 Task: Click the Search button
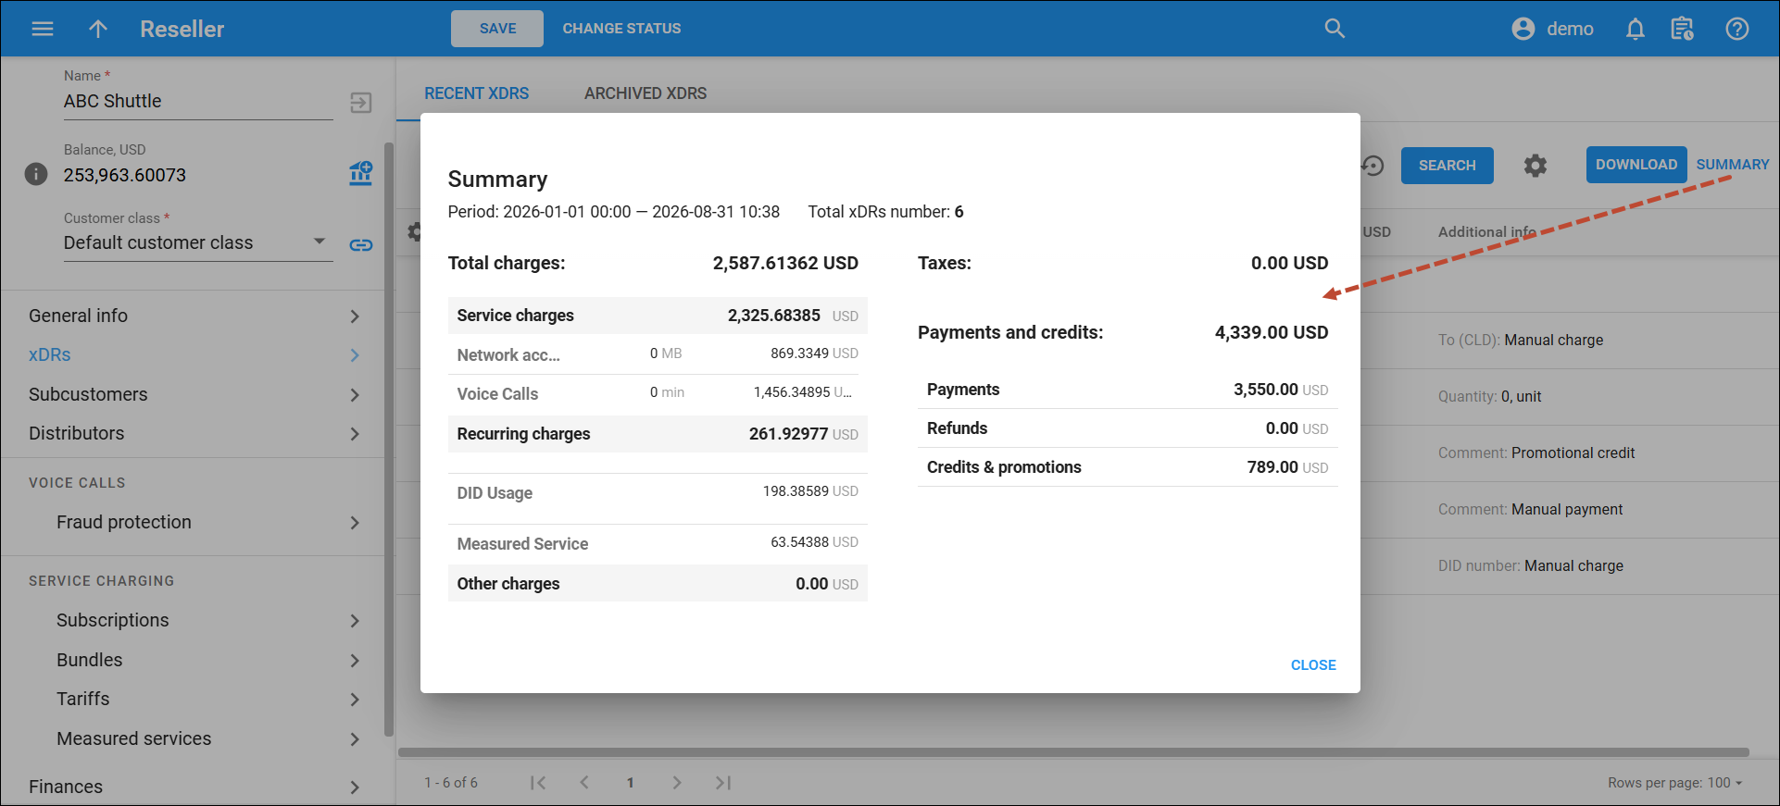1447,166
